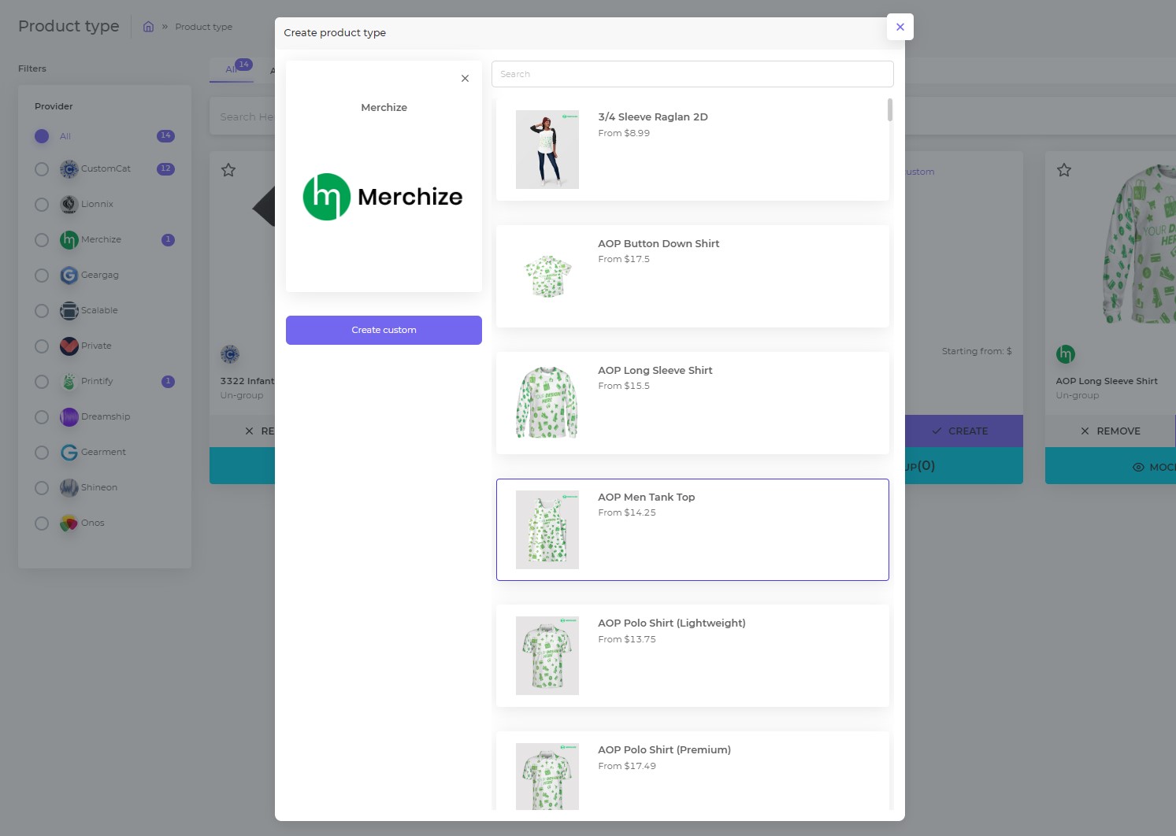The width and height of the screenshot is (1176, 836).
Task: Open the All tab with 14 badge
Action: [232, 69]
